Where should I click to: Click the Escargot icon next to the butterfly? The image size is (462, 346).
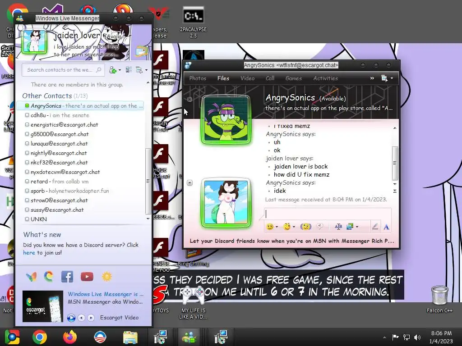(x=49, y=277)
